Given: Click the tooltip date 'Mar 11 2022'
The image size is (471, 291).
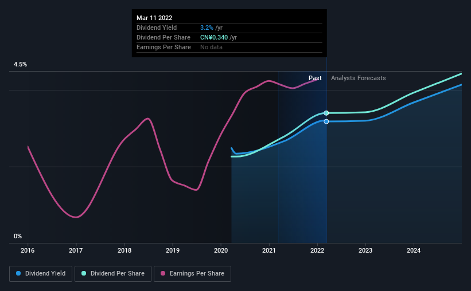Looking at the screenshot, I should coord(154,18).
